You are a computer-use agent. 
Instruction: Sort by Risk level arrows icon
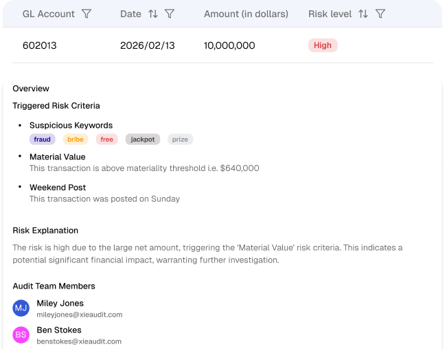coord(363,14)
